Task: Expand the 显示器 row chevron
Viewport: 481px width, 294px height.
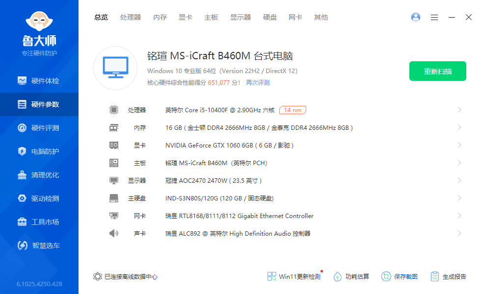Action: [459, 181]
